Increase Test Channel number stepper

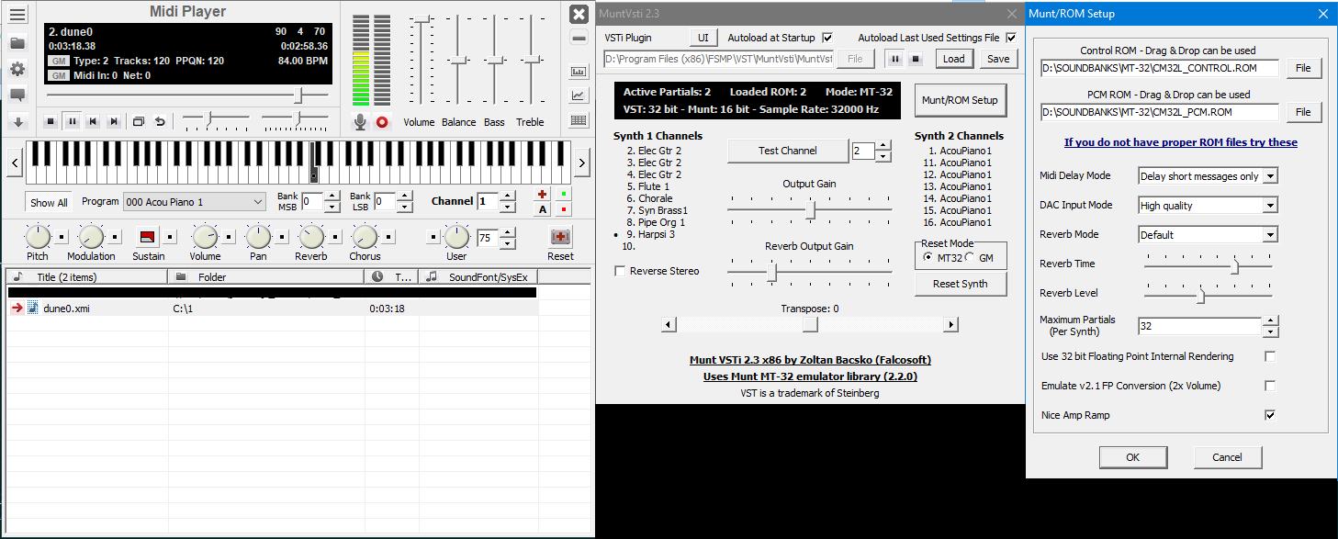883,146
